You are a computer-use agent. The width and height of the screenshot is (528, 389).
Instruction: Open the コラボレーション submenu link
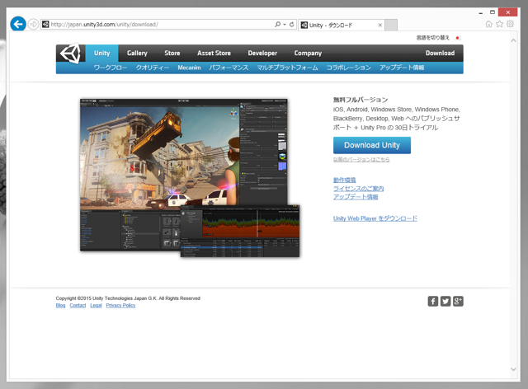click(348, 68)
